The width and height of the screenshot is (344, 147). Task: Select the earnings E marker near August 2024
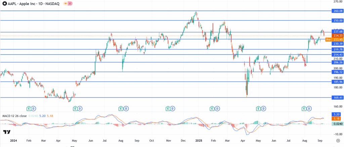coord(121,108)
